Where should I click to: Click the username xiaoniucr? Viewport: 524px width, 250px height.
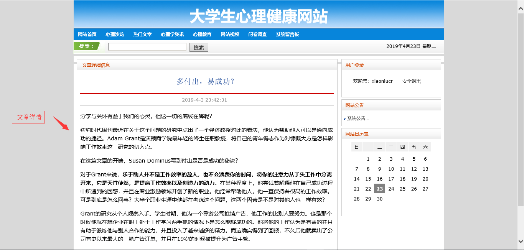382,81
